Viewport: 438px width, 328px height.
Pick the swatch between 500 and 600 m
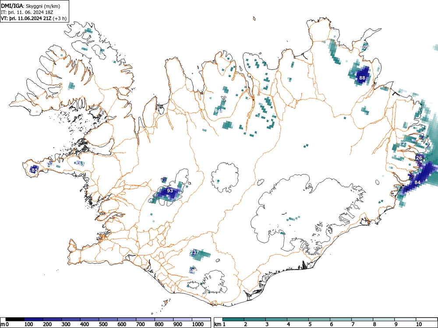point(108,319)
